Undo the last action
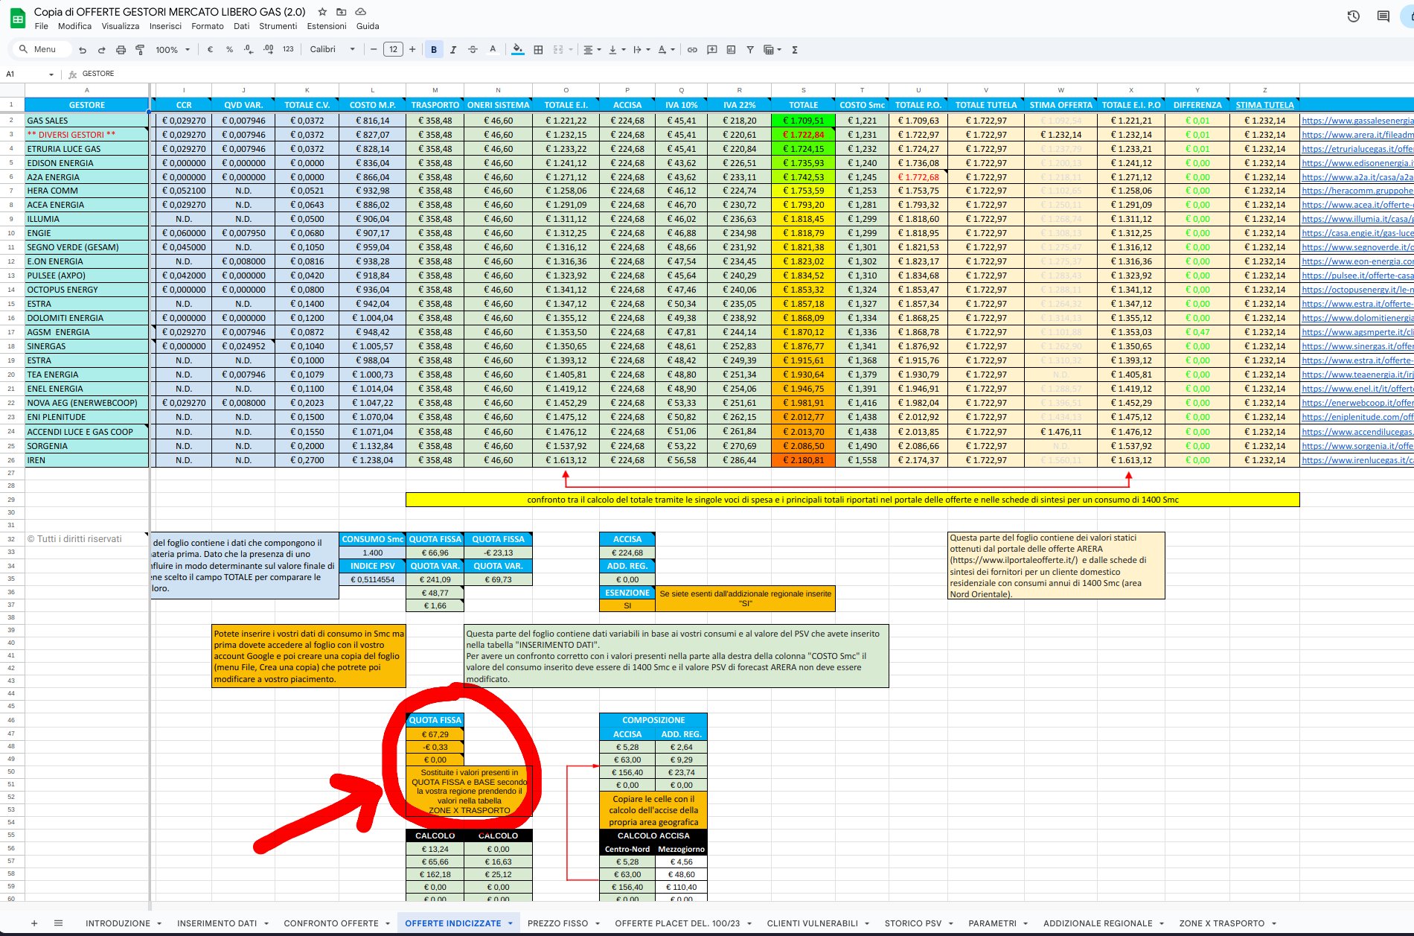The image size is (1414, 936). pos(82,50)
